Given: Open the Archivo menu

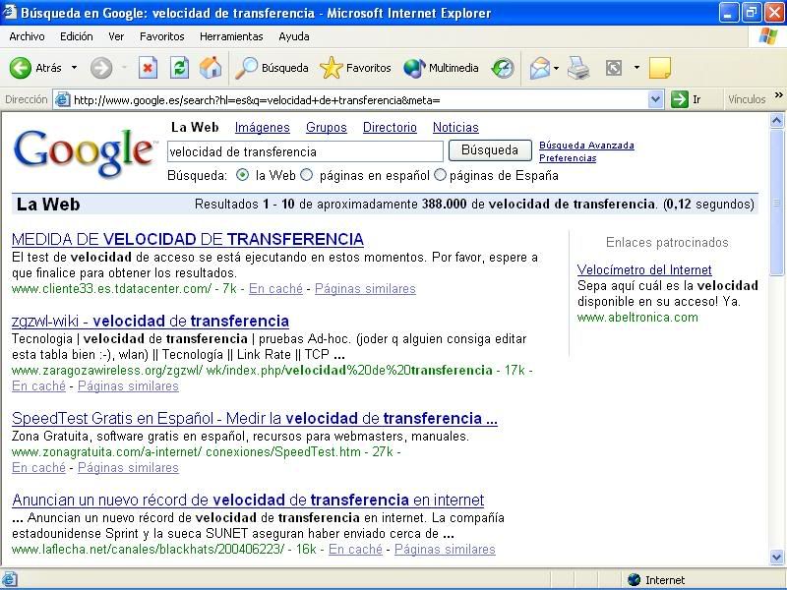Looking at the screenshot, I should tap(27, 36).
